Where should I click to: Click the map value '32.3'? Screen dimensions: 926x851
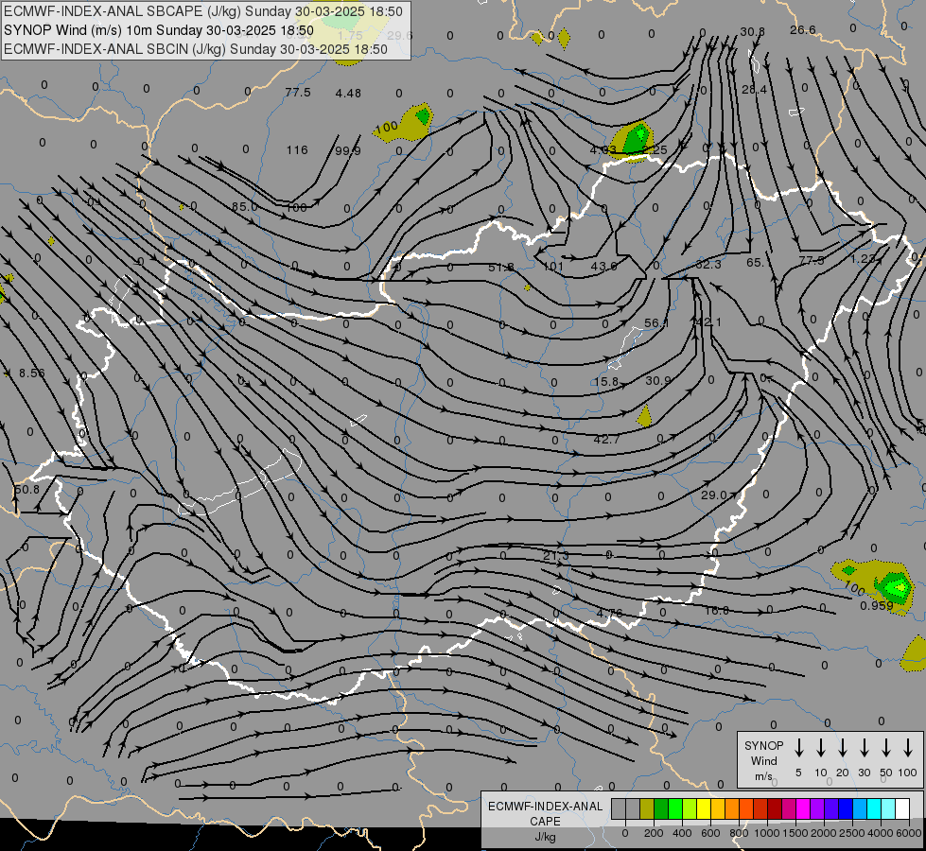pyautogui.click(x=708, y=264)
